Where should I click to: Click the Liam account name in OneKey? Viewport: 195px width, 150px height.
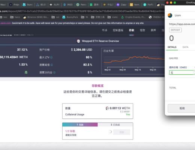click(178, 15)
